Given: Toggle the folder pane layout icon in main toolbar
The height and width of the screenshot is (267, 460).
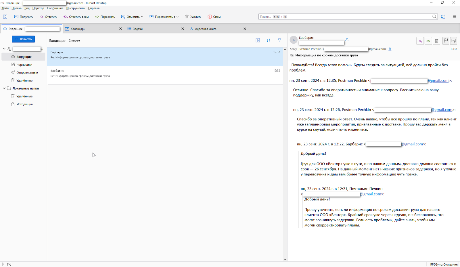Looking at the screenshot, I should (x=5, y=17).
